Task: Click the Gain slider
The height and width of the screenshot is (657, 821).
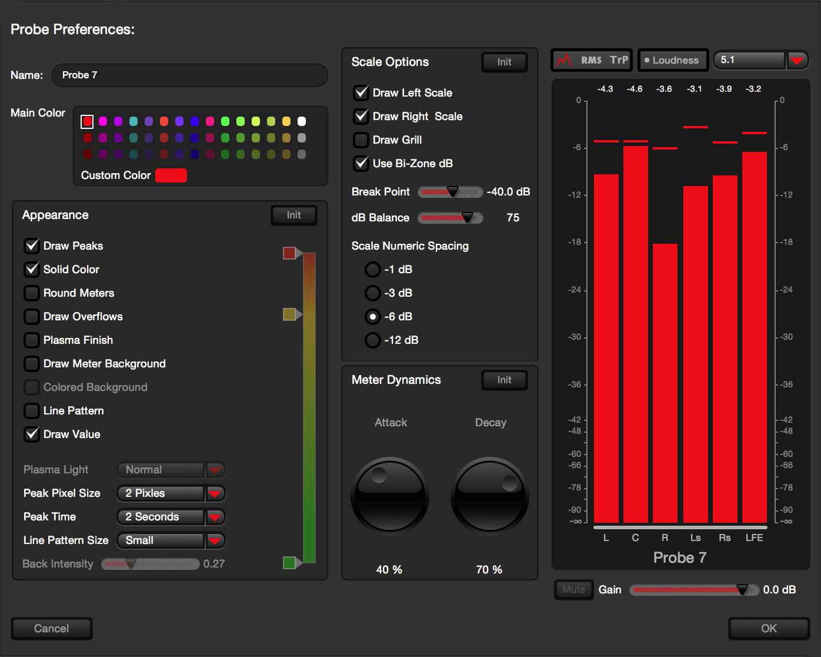Action: pos(695,590)
